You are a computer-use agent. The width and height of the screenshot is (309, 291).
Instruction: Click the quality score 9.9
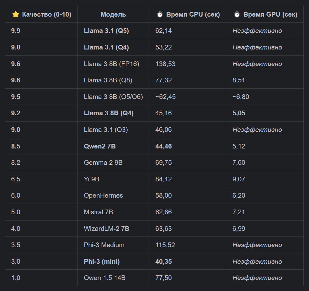pos(16,31)
